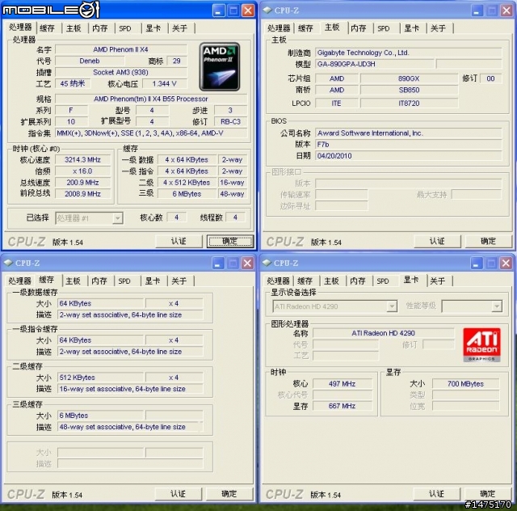Click the AMD Phenom II X4 name field

tap(121, 49)
